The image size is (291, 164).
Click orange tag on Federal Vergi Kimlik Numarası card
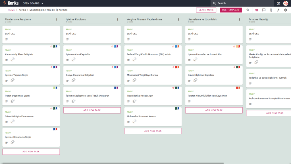tap(178, 46)
